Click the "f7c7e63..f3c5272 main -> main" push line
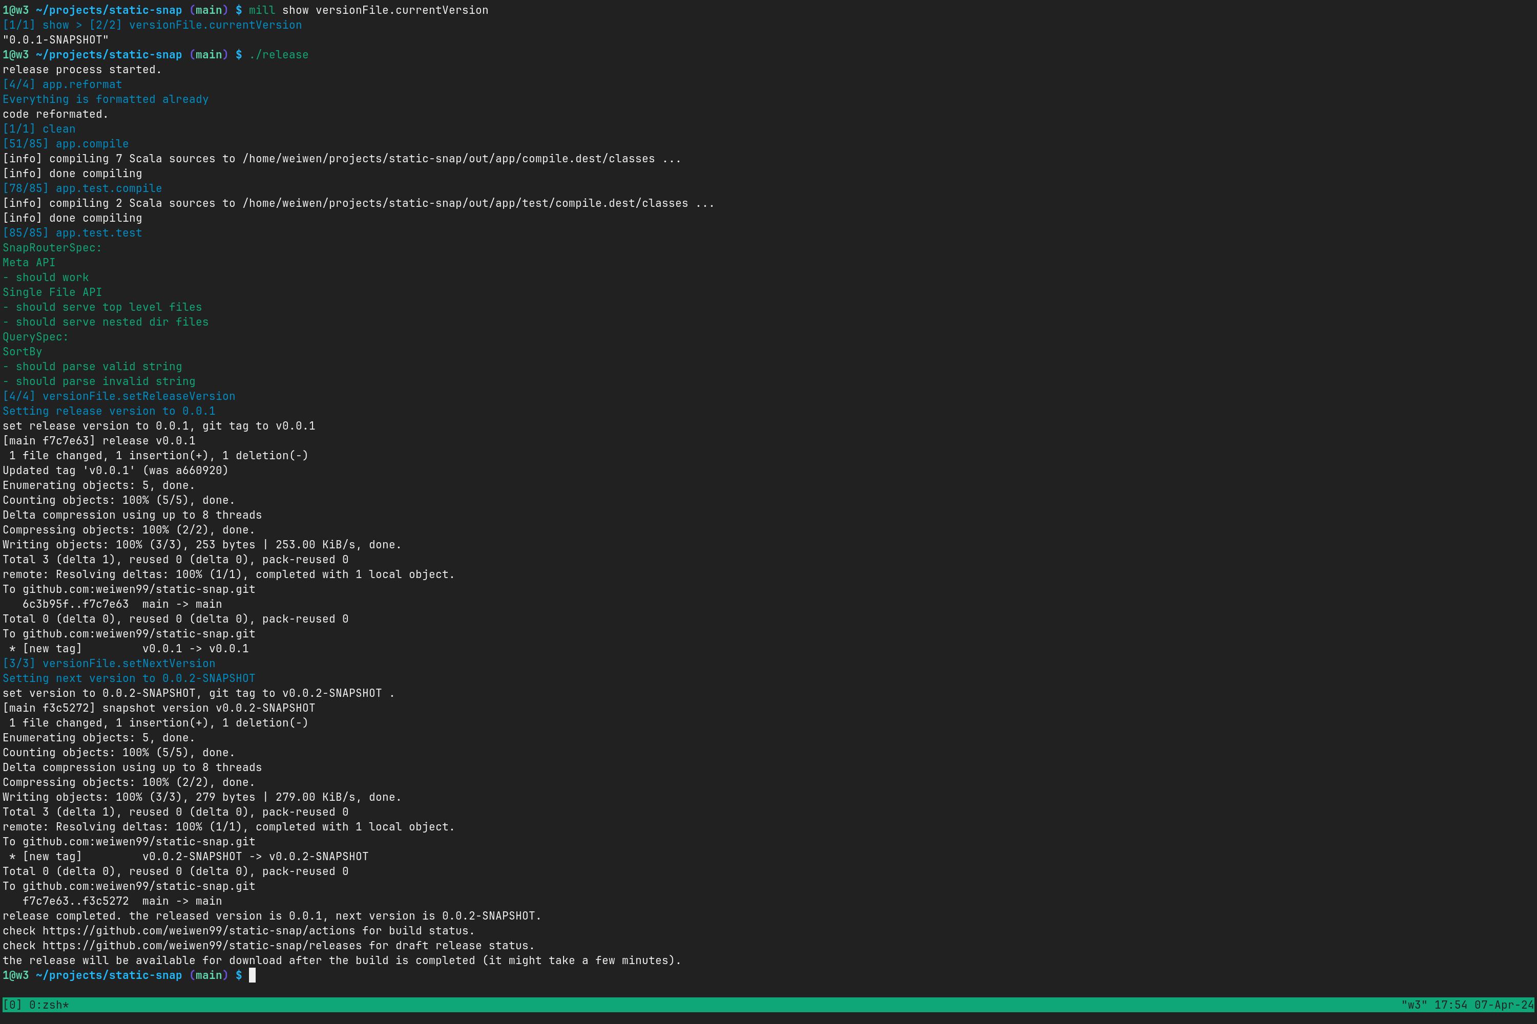 click(x=122, y=901)
